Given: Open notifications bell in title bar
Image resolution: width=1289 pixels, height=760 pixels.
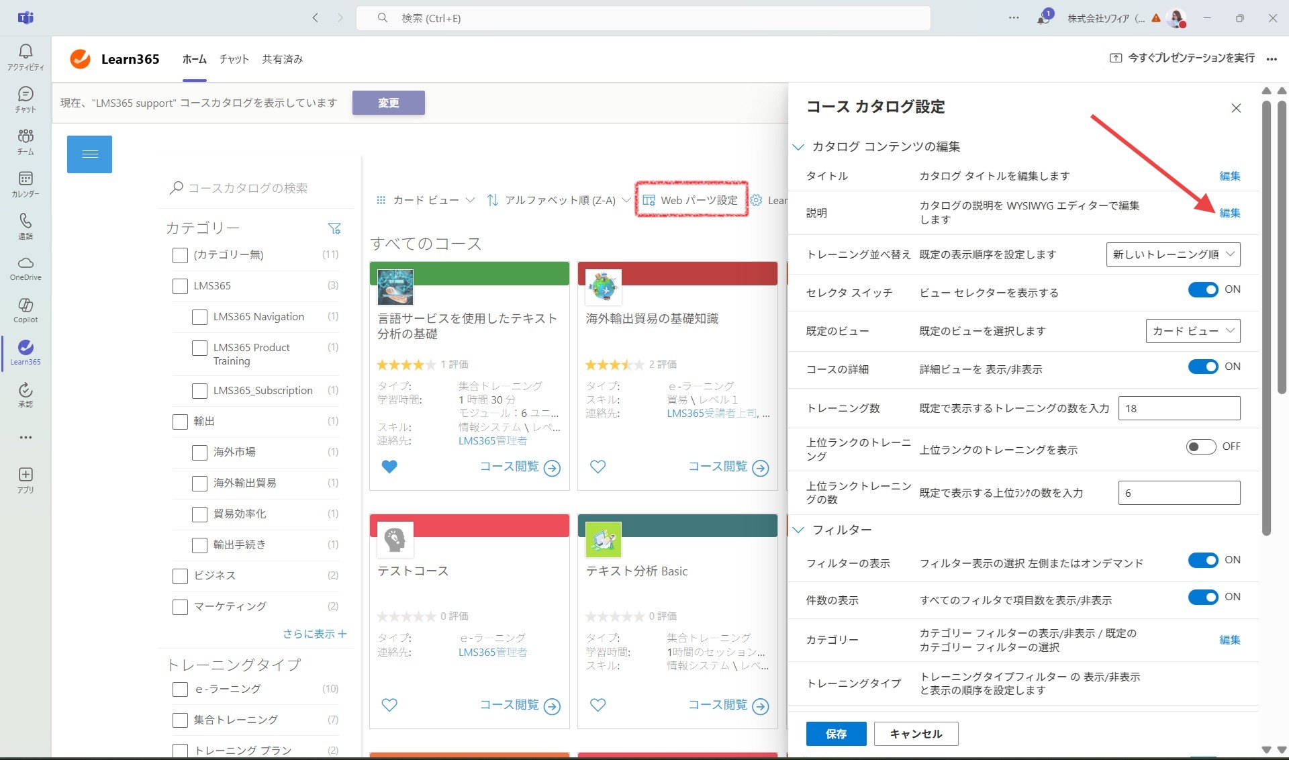Looking at the screenshot, I should coord(1043,18).
